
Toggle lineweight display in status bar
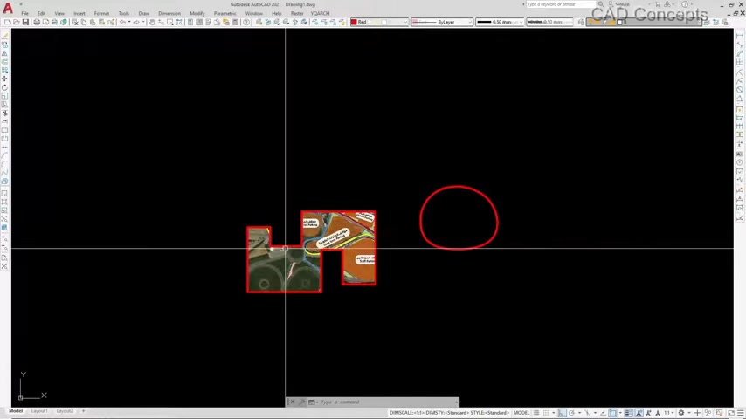(x=628, y=413)
